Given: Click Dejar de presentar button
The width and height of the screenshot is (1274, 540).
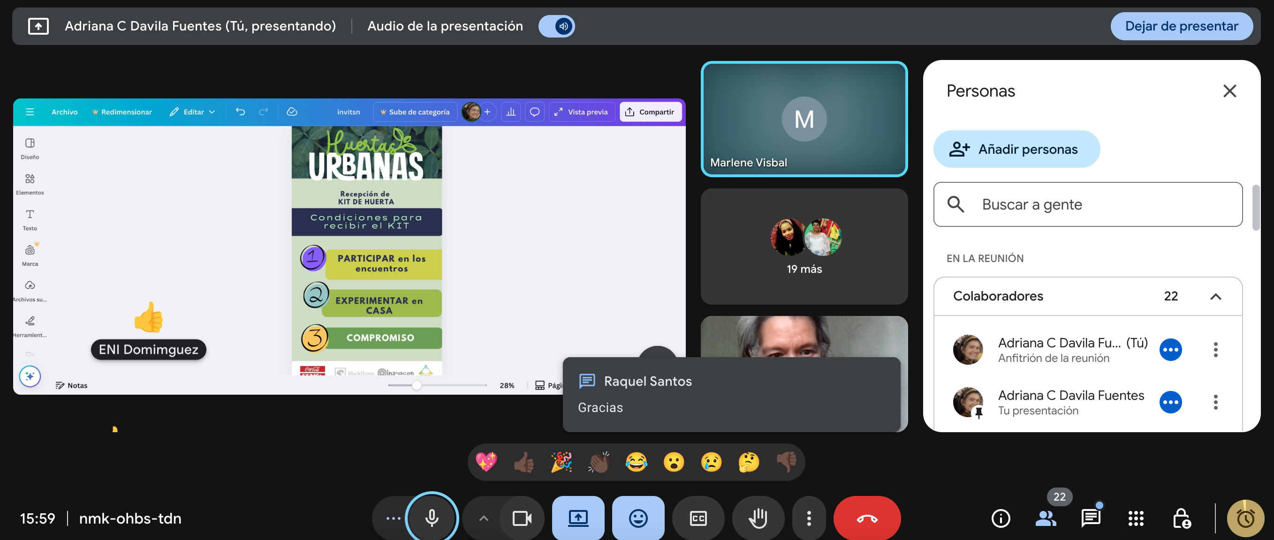Looking at the screenshot, I should tap(1181, 26).
